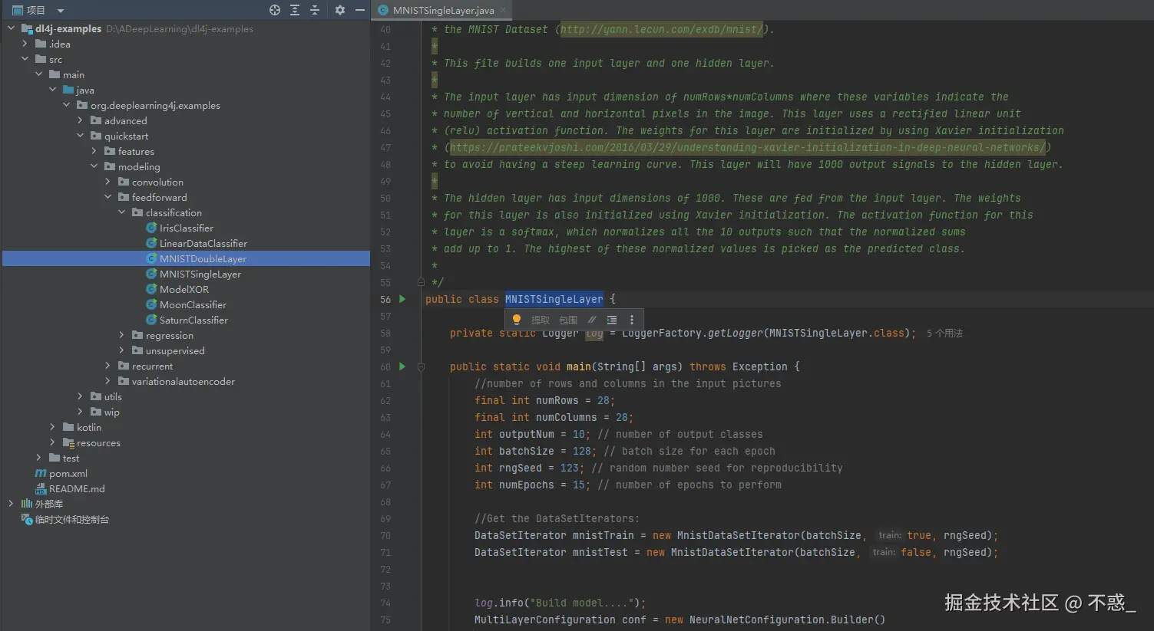Select MNISTSingleLayer in the project tree
This screenshot has width=1154, height=631.
[x=200, y=274]
